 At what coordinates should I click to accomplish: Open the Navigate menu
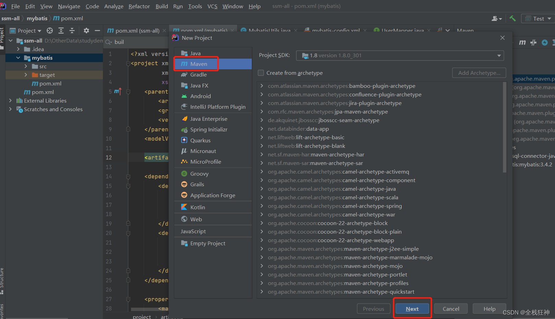[69, 6]
